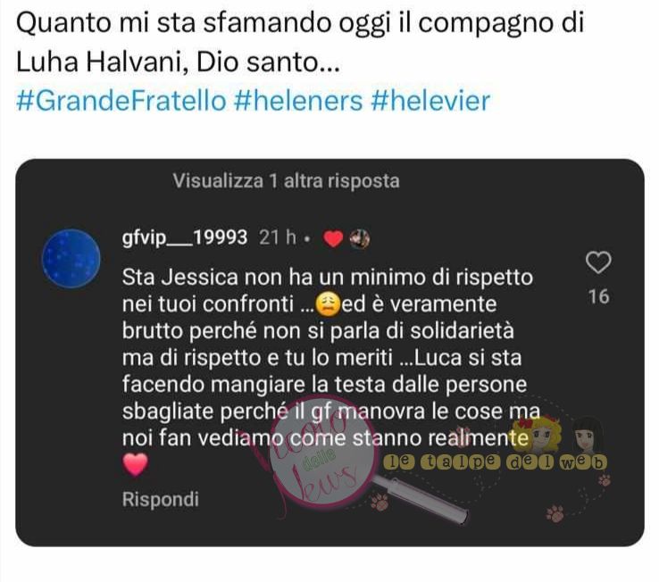View the 16 likes count
Screen dimensions: 659x582
point(598,296)
